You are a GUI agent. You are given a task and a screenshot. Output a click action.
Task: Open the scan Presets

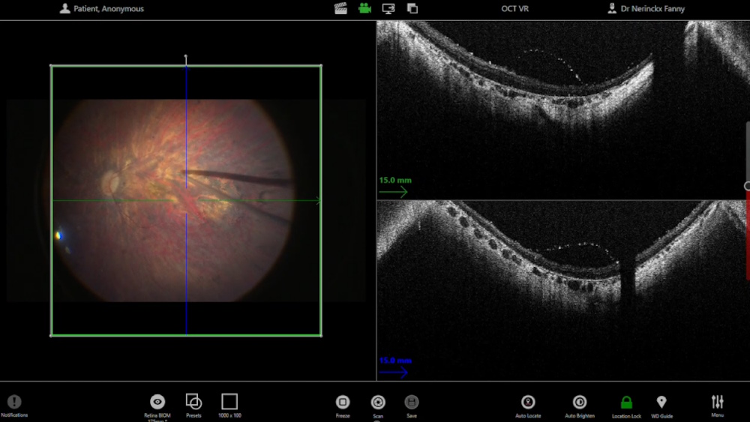click(x=193, y=403)
